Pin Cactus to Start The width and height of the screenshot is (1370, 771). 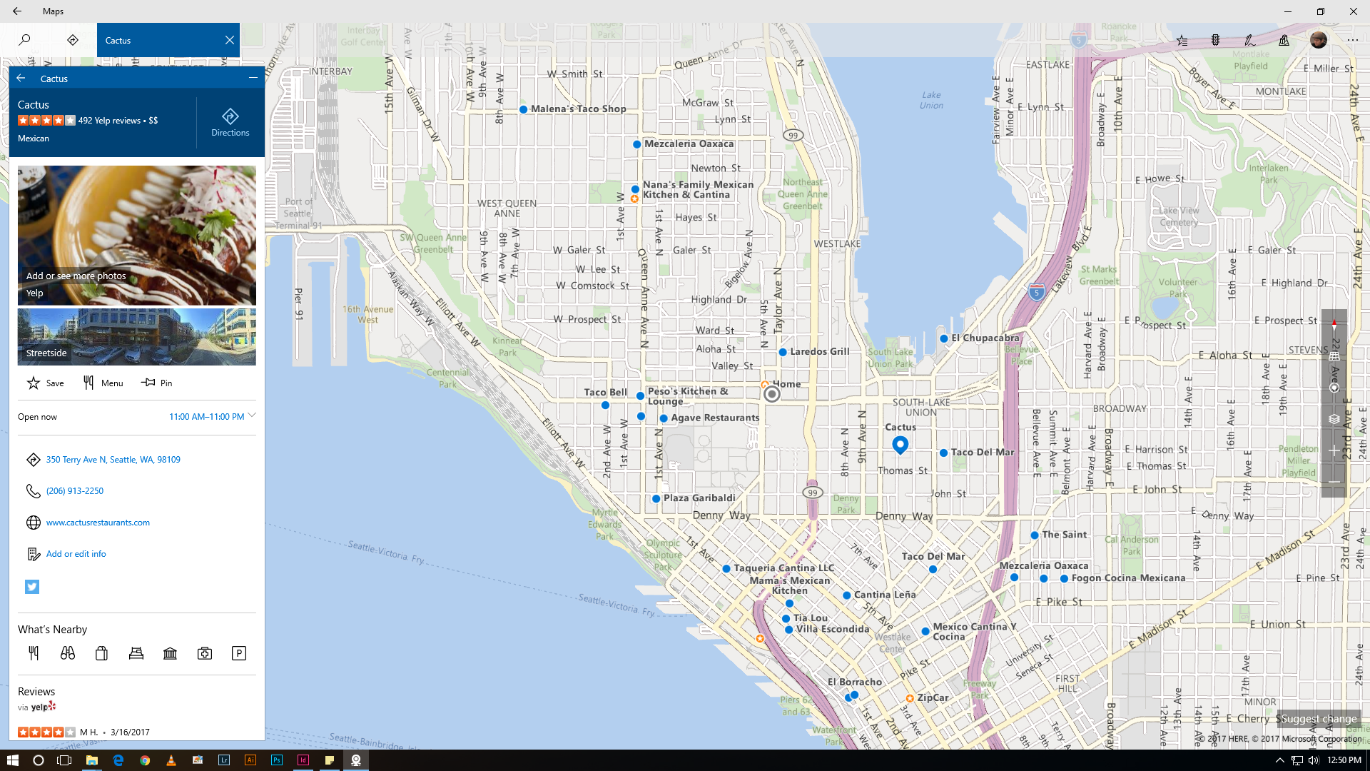pyautogui.click(x=157, y=383)
